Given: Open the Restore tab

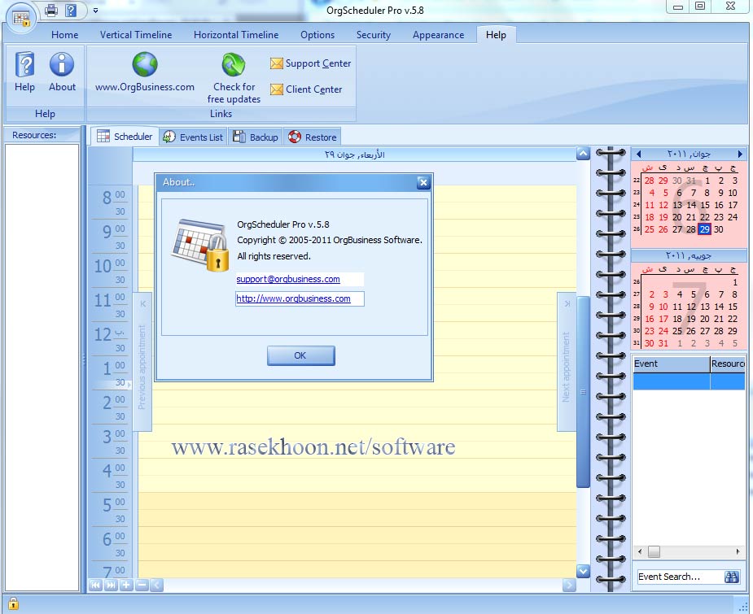Looking at the screenshot, I should [x=312, y=137].
